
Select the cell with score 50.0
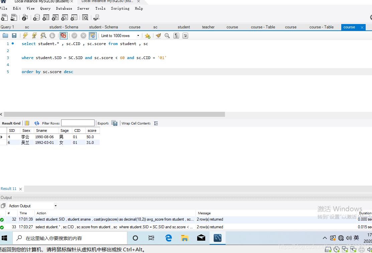tap(92, 137)
